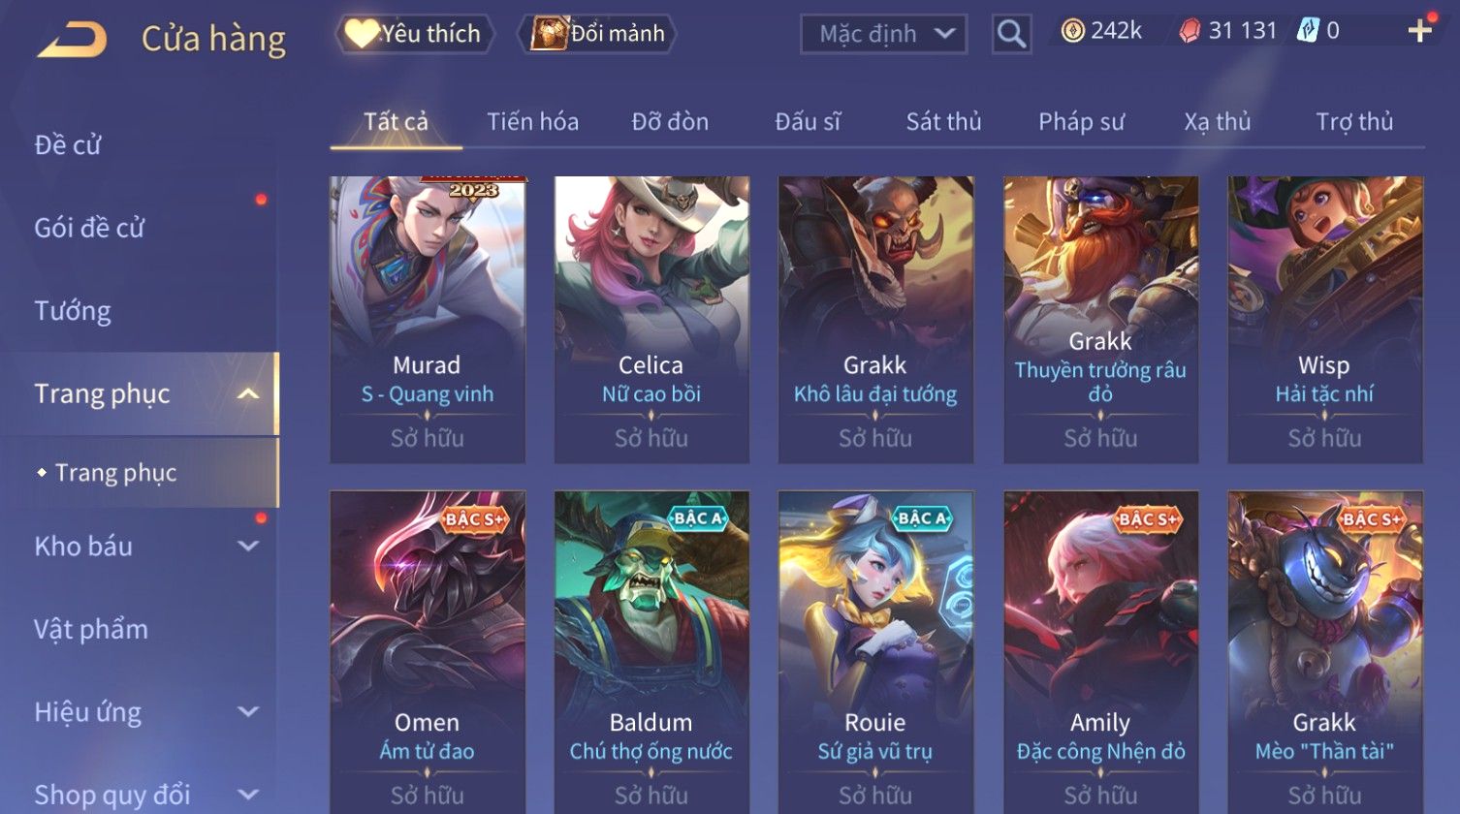Select Murad S - Quang vinh skin card
This screenshot has width=1460, height=814.
(428, 319)
